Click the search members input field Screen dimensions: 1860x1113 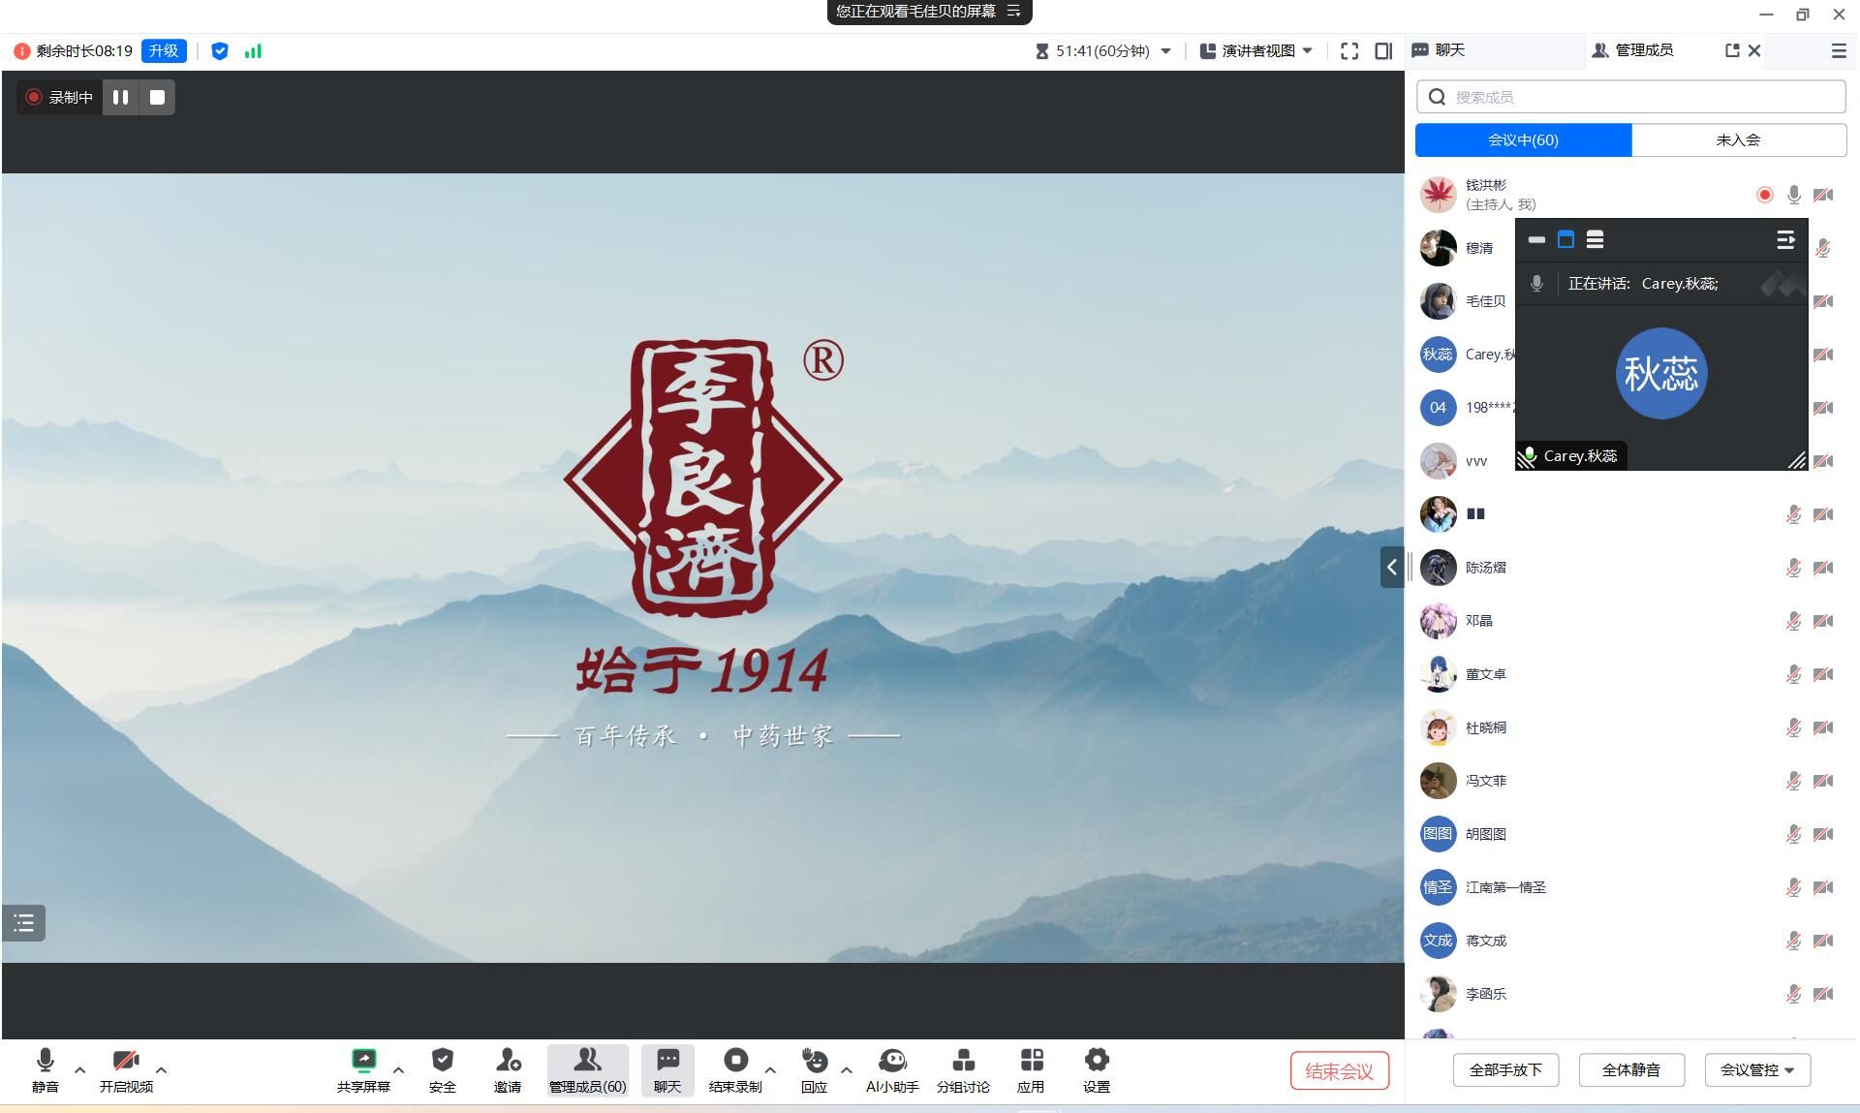coord(1630,97)
